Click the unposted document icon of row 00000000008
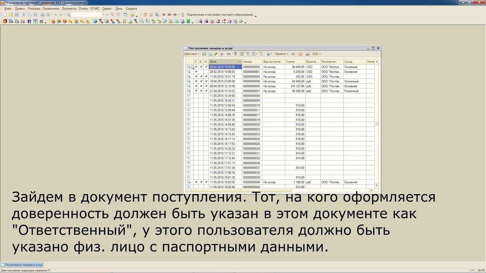486x273 pixels. coord(188,96)
